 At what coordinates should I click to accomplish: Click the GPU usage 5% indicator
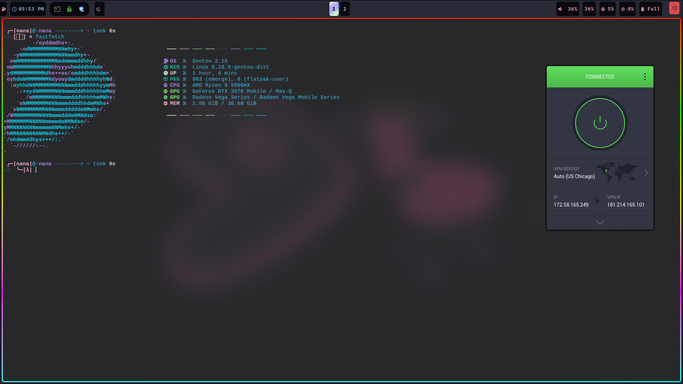pyautogui.click(x=608, y=9)
